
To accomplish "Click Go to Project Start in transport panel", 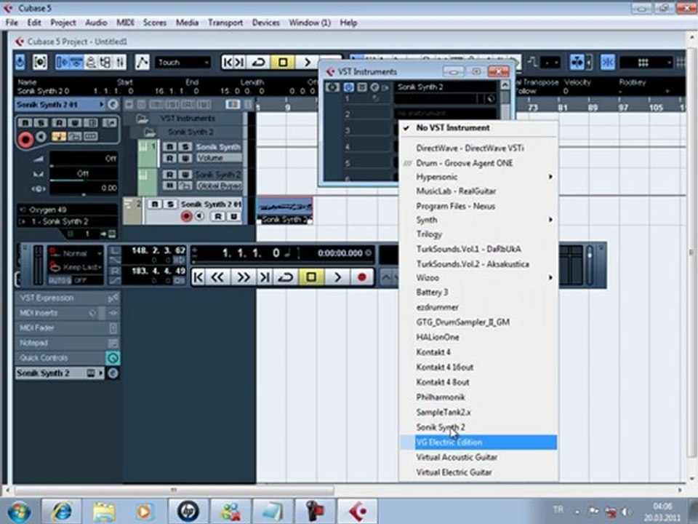I will click(198, 277).
